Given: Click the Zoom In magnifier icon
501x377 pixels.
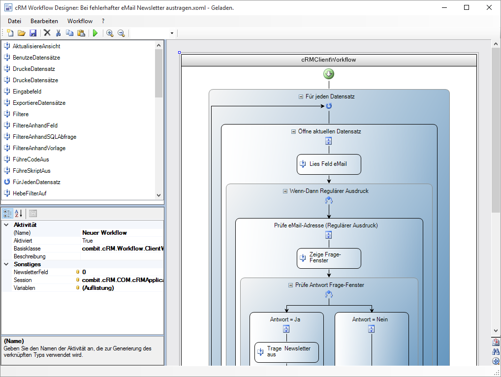Looking at the screenshot, I should (110, 33).
